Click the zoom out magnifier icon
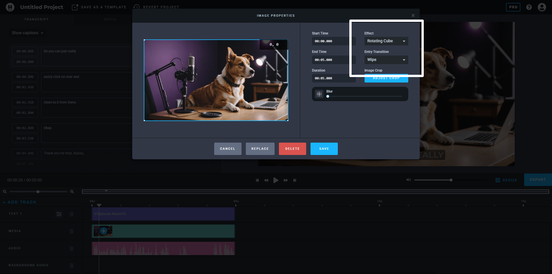The height and width of the screenshot is (274, 552). point(5,191)
